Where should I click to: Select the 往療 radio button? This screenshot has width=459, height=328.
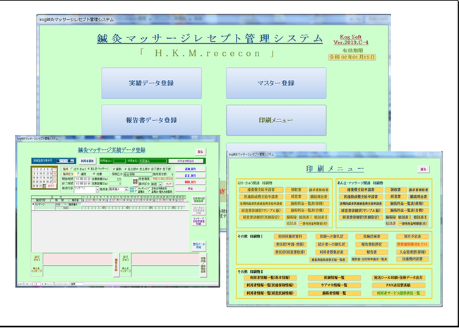[94, 174]
